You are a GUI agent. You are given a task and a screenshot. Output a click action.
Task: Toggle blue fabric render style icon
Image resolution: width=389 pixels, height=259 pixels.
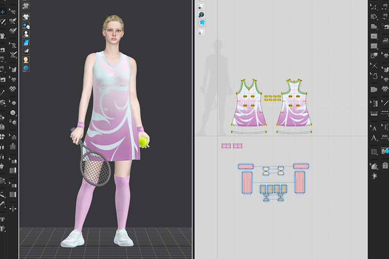[26, 43]
